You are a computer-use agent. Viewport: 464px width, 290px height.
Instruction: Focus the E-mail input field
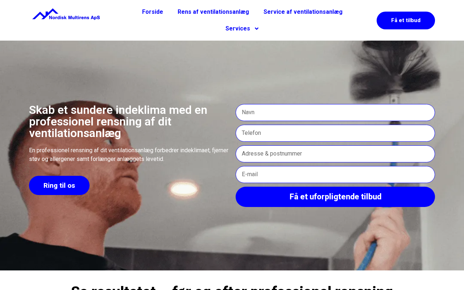tap(335, 174)
